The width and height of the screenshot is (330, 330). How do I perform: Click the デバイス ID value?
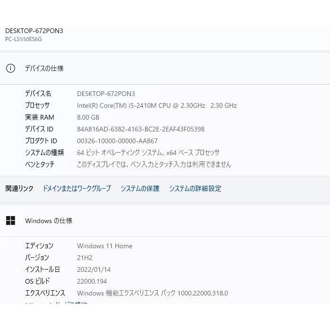coord(140,129)
